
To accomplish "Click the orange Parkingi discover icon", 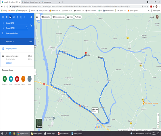I will 23,79.
